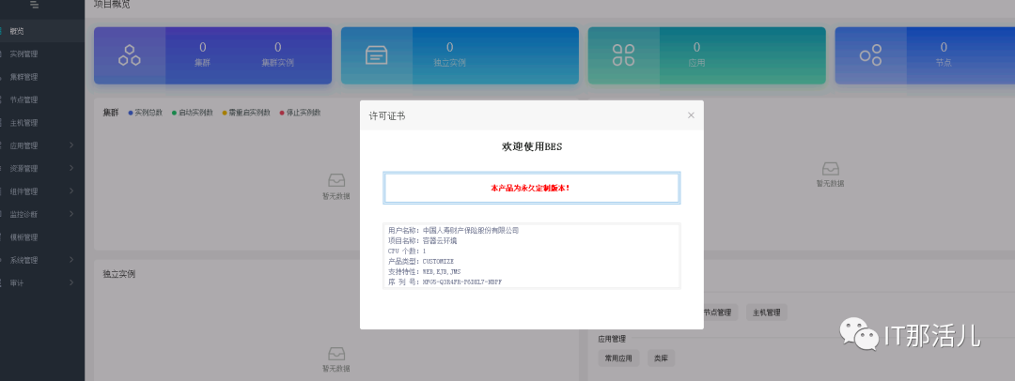Toggle the 停止实例数 legend item
The height and width of the screenshot is (381, 1015).
point(300,113)
